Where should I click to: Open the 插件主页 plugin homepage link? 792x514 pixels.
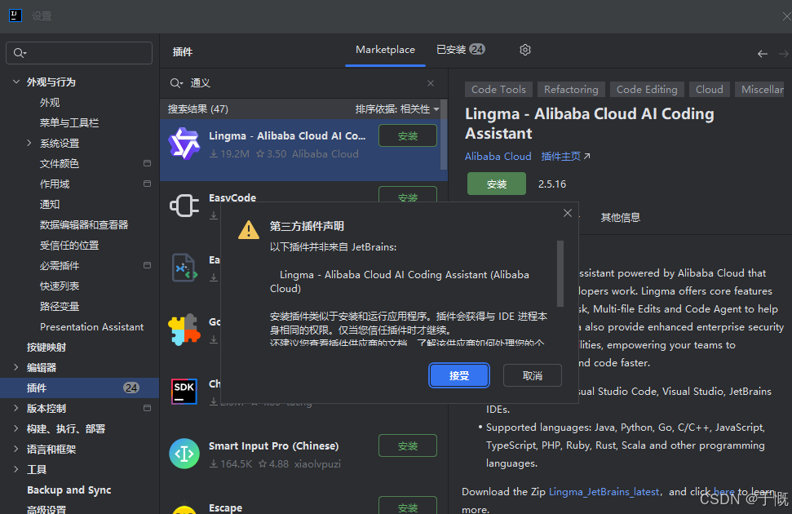(x=565, y=157)
